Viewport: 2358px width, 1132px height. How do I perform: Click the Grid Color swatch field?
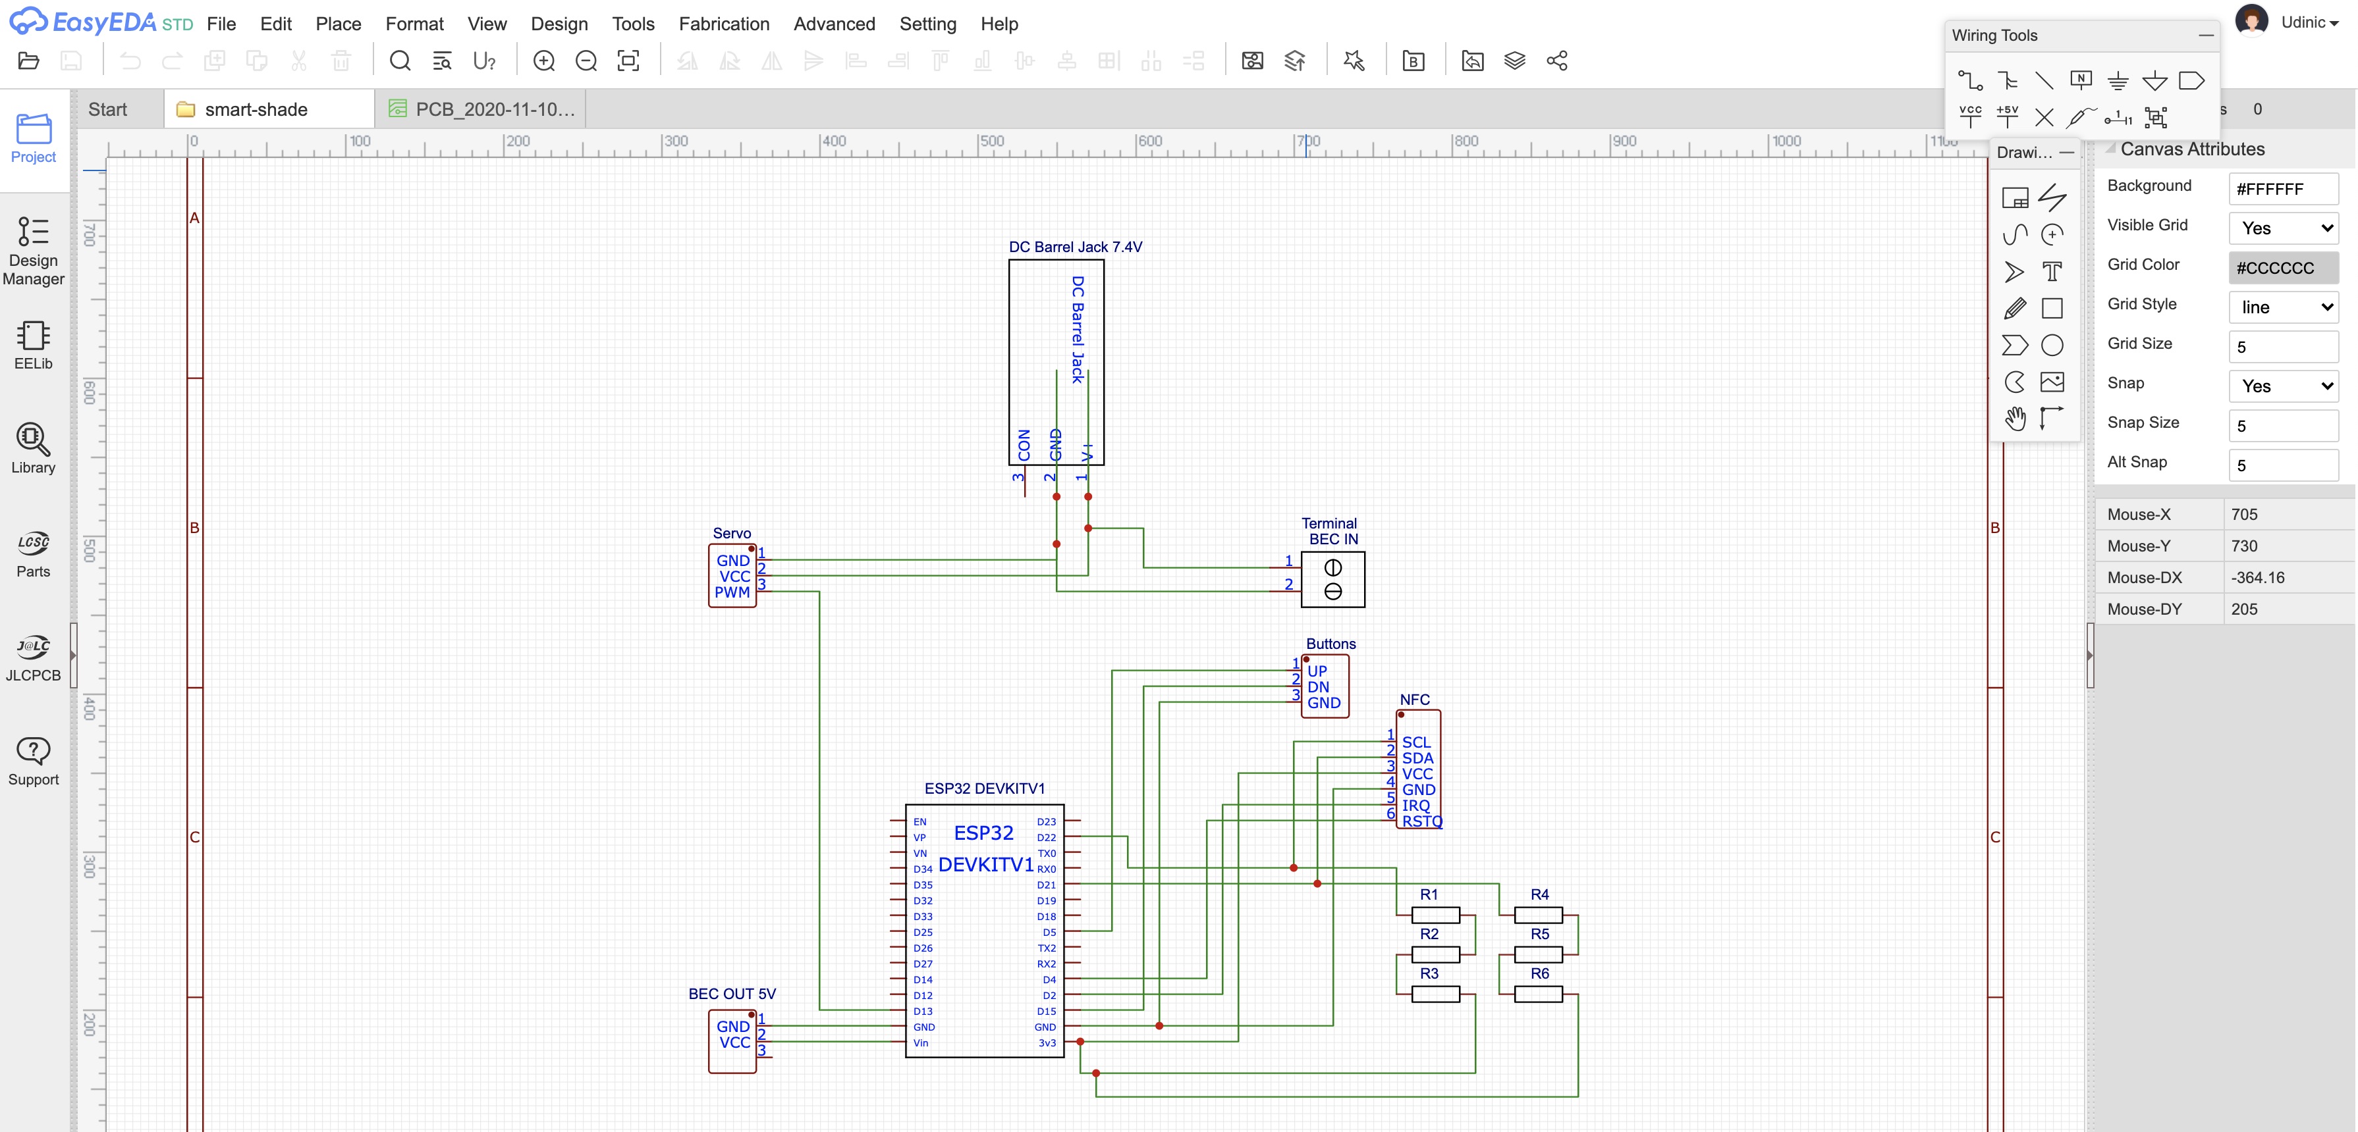(x=2283, y=268)
